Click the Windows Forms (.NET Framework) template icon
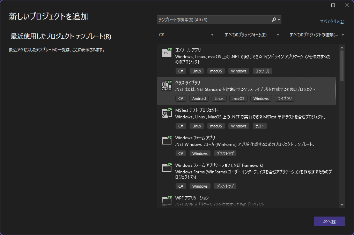 [167, 168]
